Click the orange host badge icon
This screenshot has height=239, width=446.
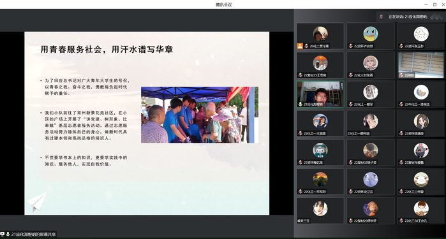click(300, 46)
